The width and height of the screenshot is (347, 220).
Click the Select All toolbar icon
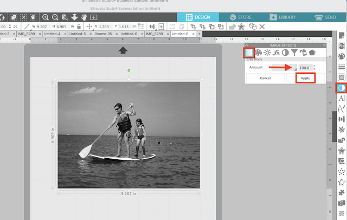click(x=14, y=17)
